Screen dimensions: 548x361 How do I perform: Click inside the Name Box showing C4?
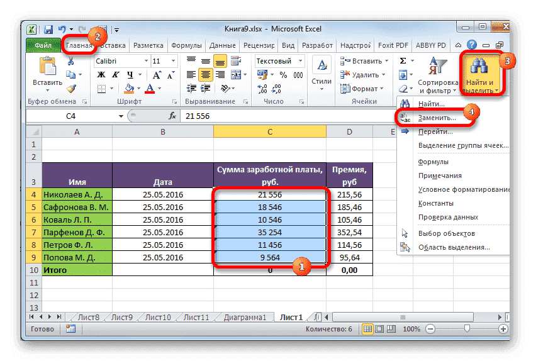point(70,116)
